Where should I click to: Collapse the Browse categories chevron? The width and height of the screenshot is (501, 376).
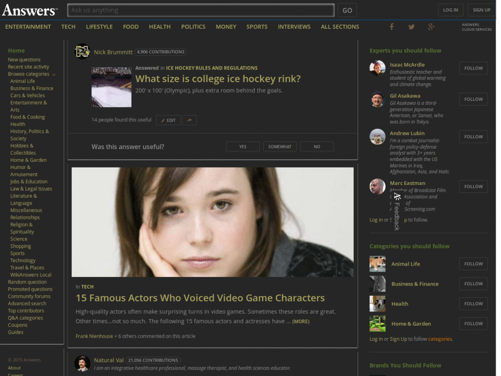[54, 74]
